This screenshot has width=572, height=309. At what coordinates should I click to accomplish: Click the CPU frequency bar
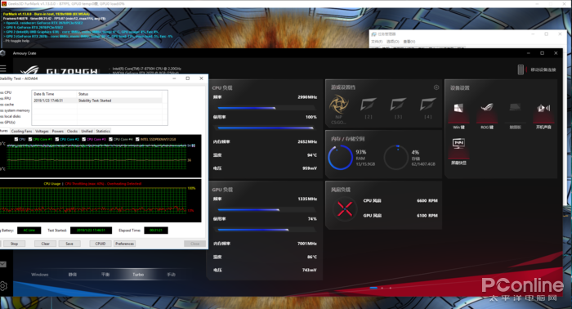[266, 108]
